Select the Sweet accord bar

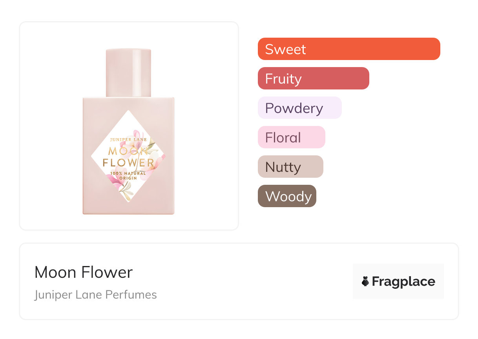(x=348, y=49)
